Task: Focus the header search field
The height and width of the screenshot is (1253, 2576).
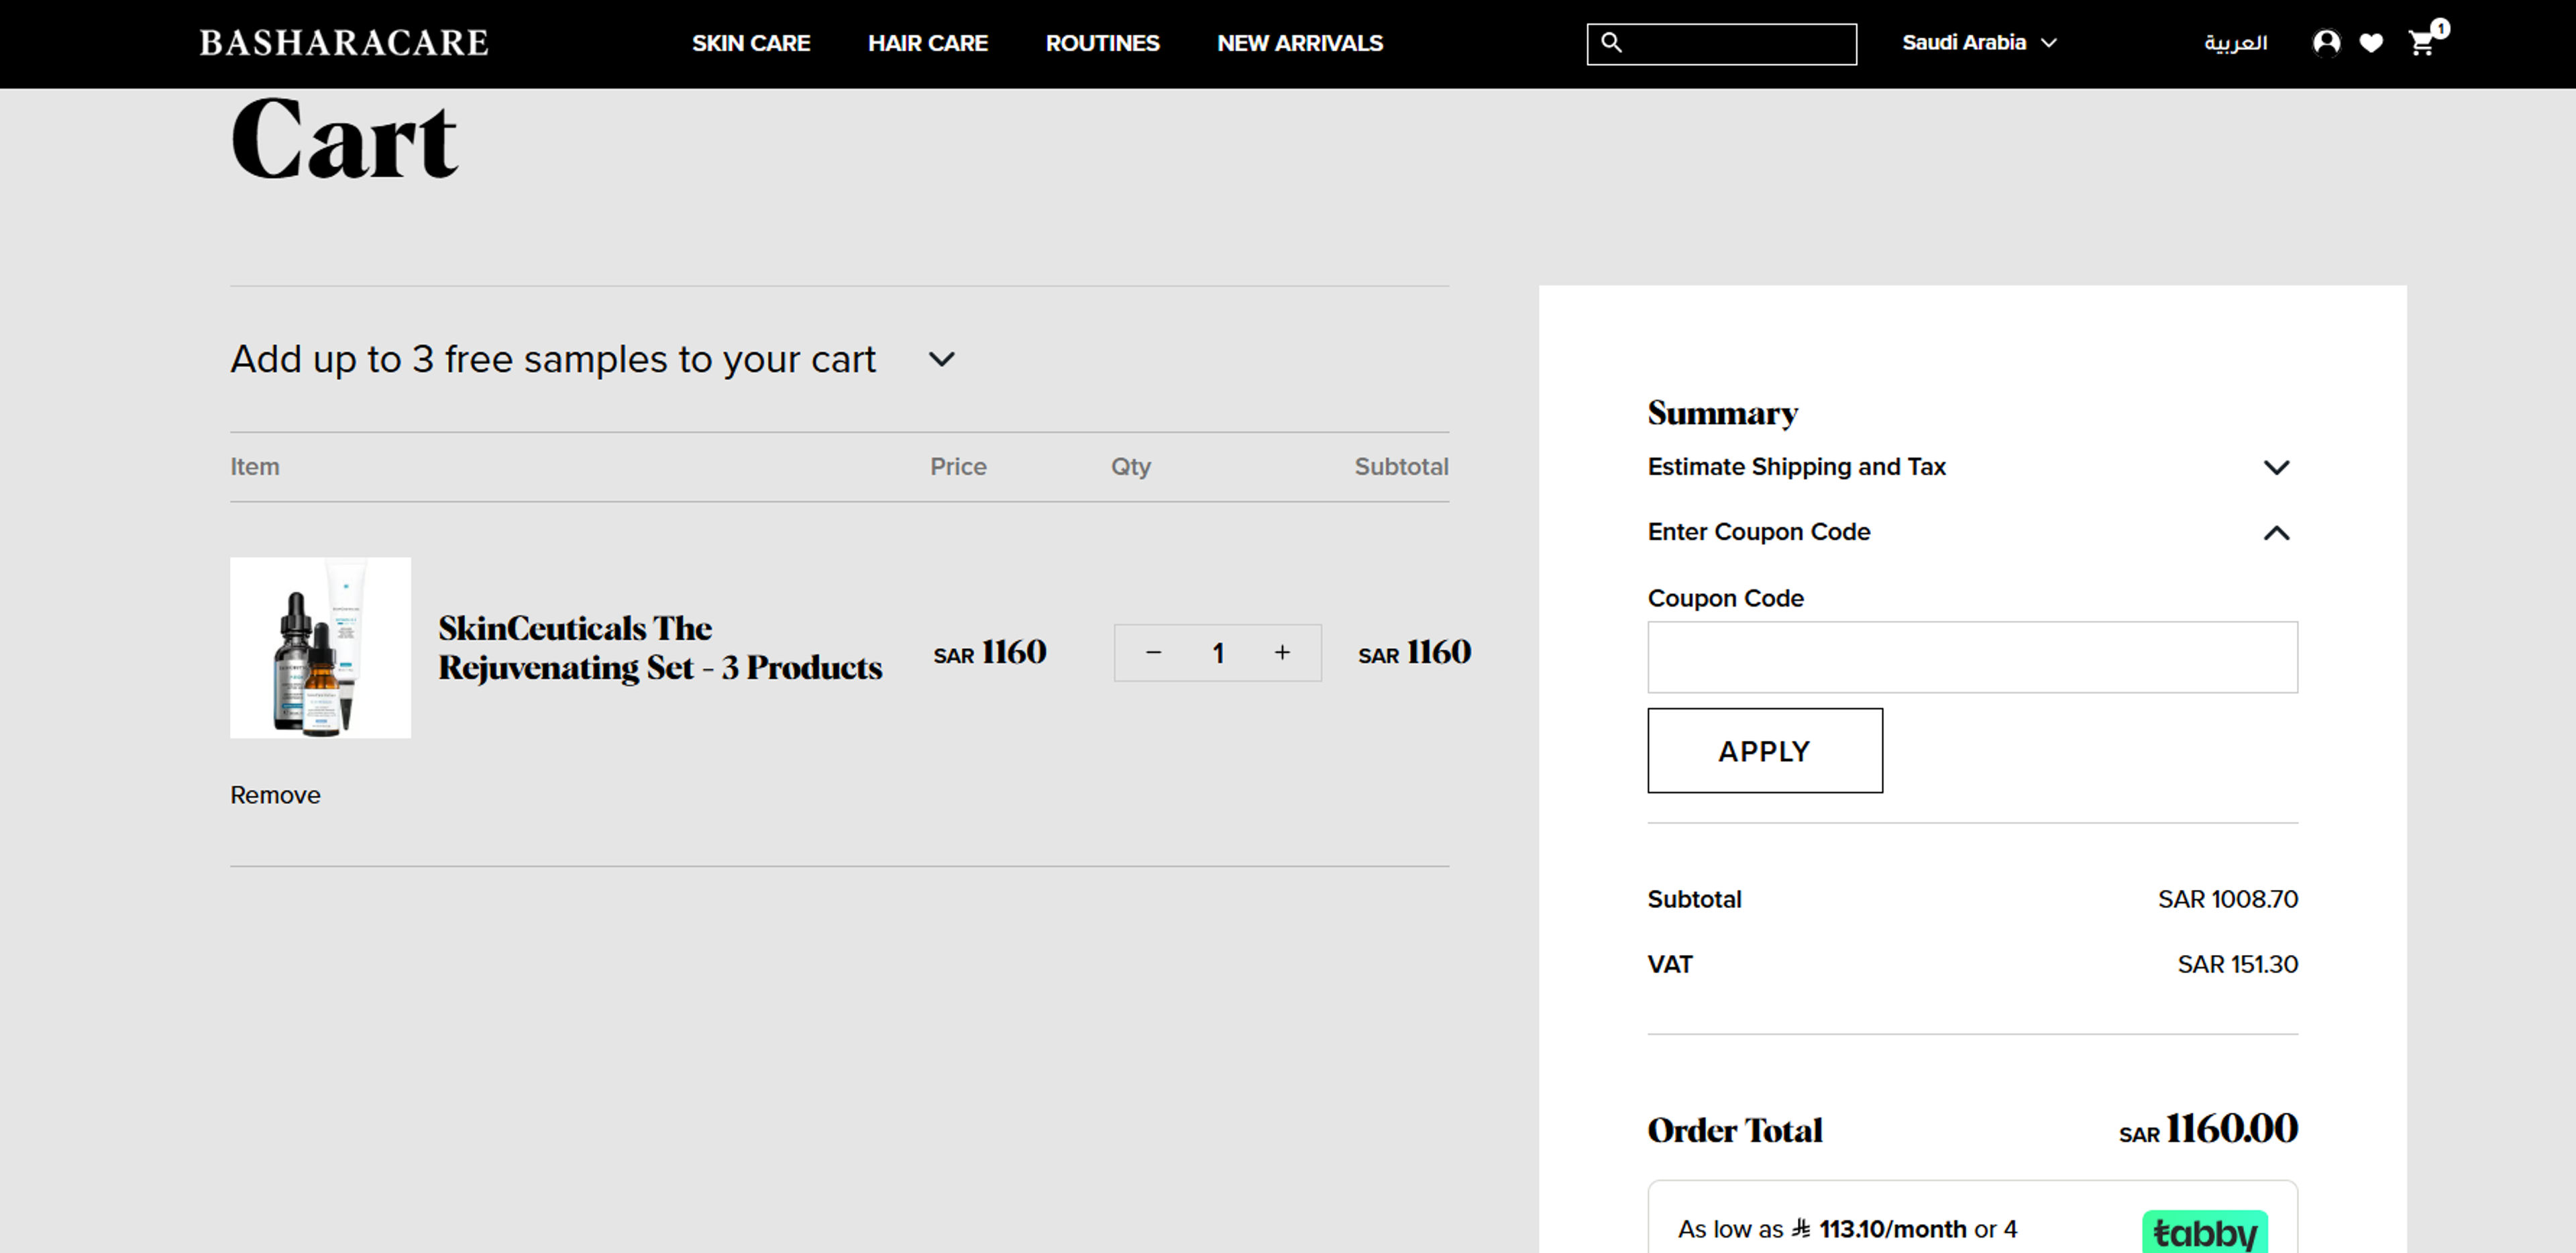Action: (x=1721, y=44)
